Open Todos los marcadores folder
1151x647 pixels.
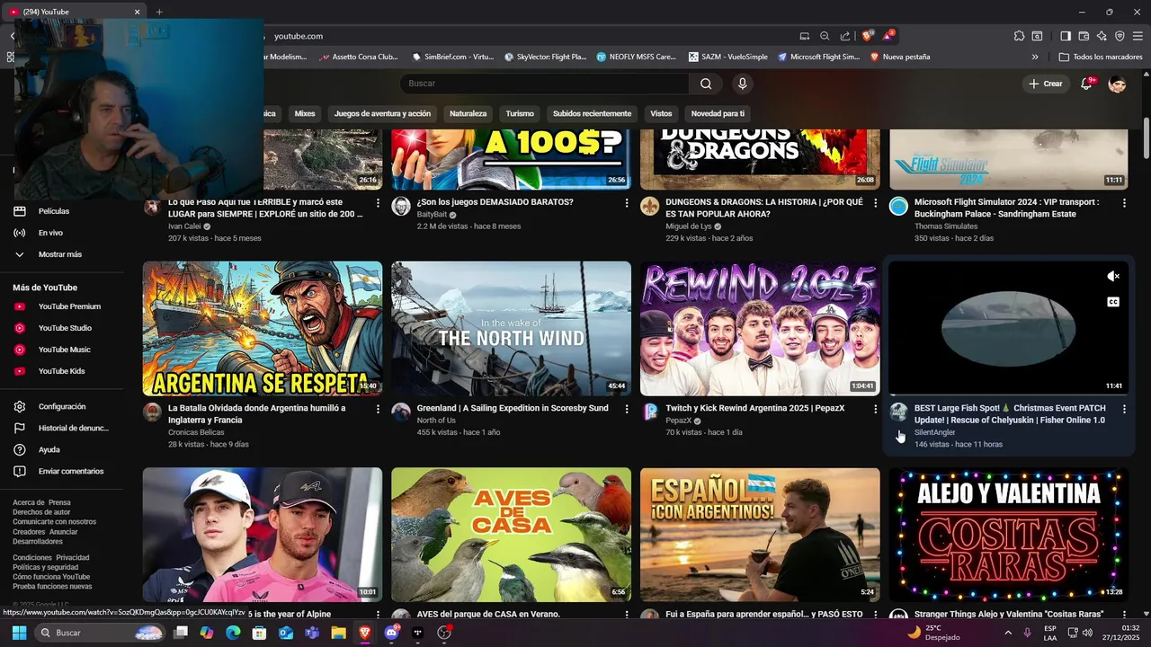(x=1101, y=57)
